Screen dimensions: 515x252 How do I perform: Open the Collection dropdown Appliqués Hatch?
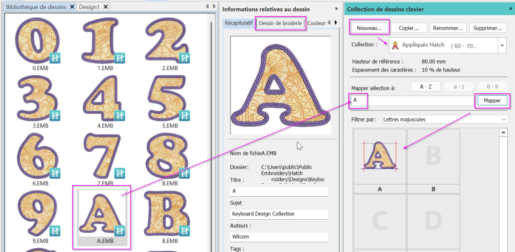(x=502, y=46)
